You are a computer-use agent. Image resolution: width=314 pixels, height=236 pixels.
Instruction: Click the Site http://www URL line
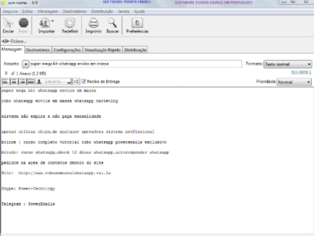(56, 173)
